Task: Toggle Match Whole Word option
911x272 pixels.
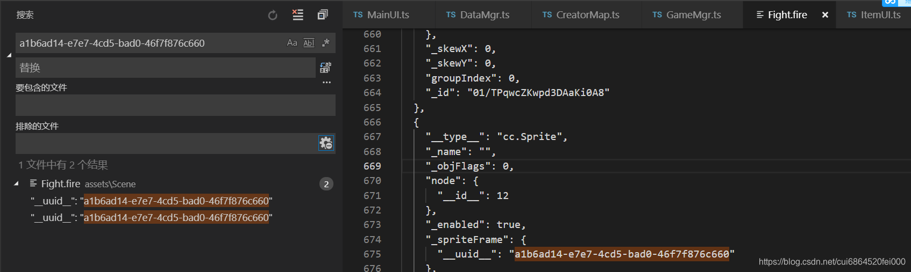Action: click(x=309, y=43)
